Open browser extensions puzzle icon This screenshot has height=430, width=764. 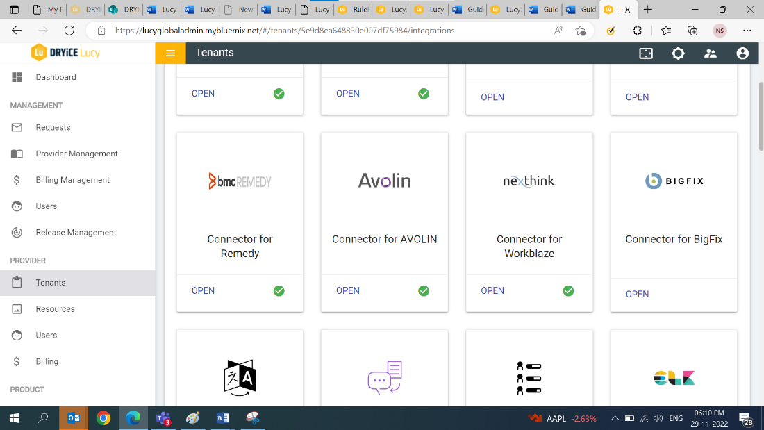(637, 31)
